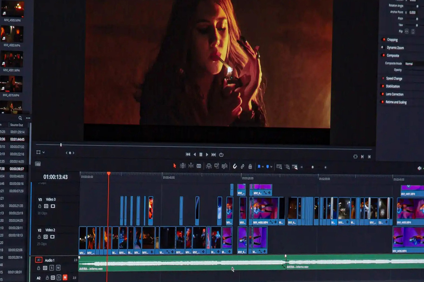The width and height of the screenshot is (424, 282).
Task: Select the MVI_4583.MP4 thumbnail
Action: pyautogui.click(x=12, y=34)
